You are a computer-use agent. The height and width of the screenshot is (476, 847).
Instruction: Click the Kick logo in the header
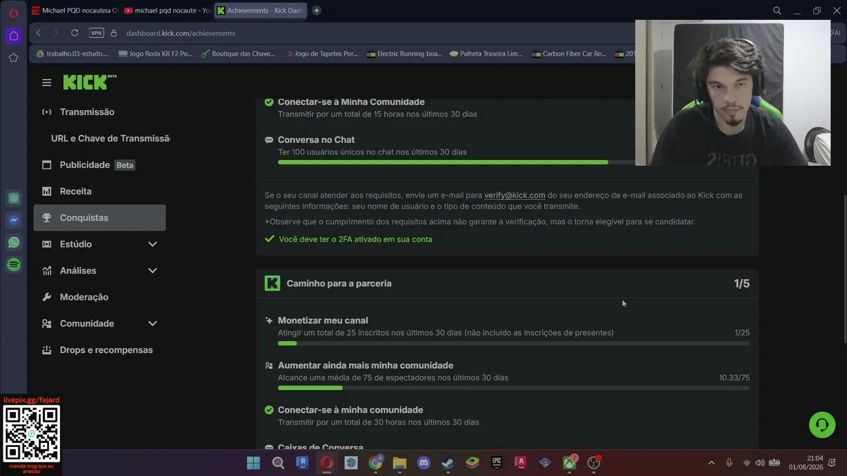(x=89, y=82)
